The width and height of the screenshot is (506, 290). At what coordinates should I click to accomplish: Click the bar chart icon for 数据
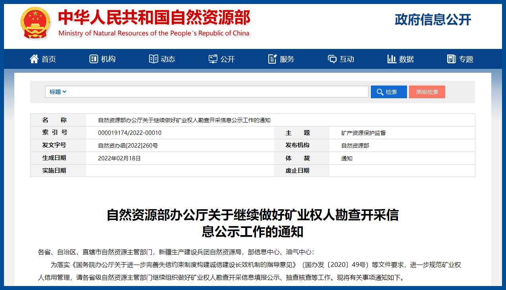pyautogui.click(x=392, y=59)
